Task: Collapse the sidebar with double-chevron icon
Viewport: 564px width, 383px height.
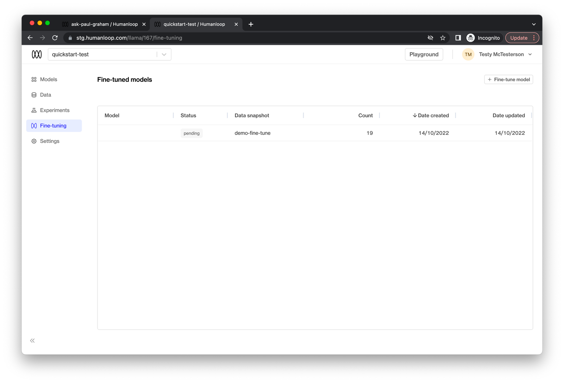Action: point(32,341)
